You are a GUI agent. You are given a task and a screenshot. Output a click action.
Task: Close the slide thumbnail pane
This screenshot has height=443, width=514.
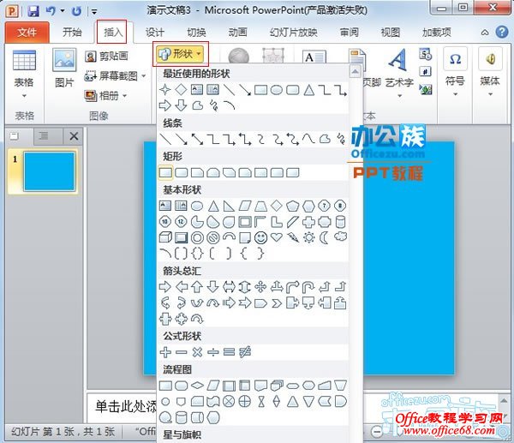74,135
